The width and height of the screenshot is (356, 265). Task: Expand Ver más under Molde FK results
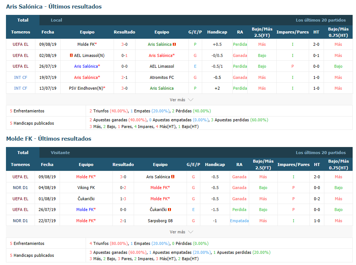point(181,232)
